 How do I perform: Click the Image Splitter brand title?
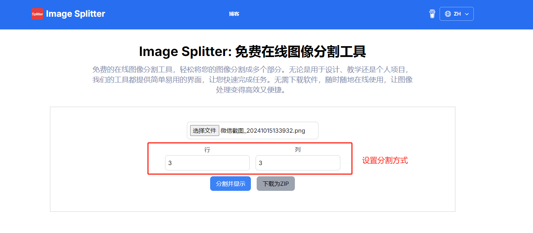pyautogui.click(x=76, y=14)
